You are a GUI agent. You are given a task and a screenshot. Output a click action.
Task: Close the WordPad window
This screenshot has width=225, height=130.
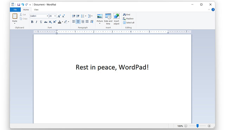click(210, 5)
